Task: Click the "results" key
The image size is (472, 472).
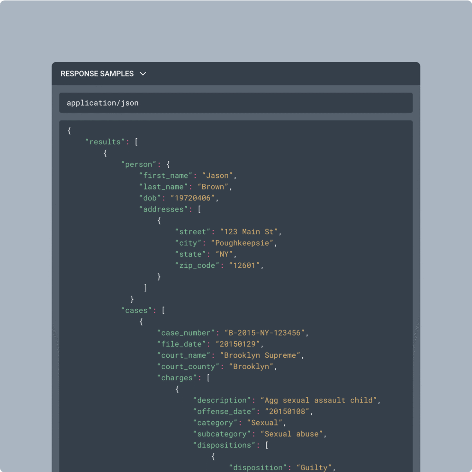Action: pos(105,142)
